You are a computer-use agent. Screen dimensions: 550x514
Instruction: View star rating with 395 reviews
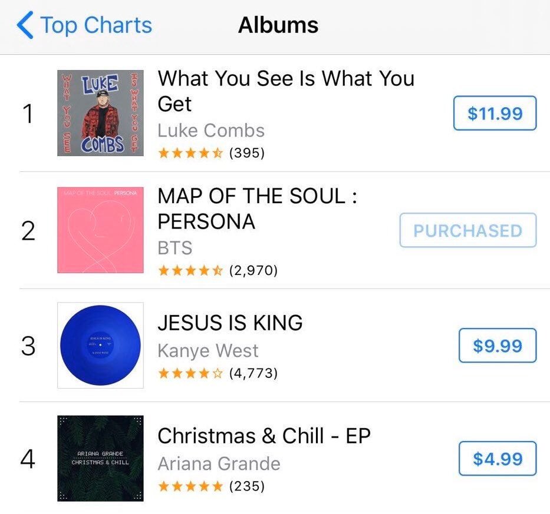pos(211,153)
